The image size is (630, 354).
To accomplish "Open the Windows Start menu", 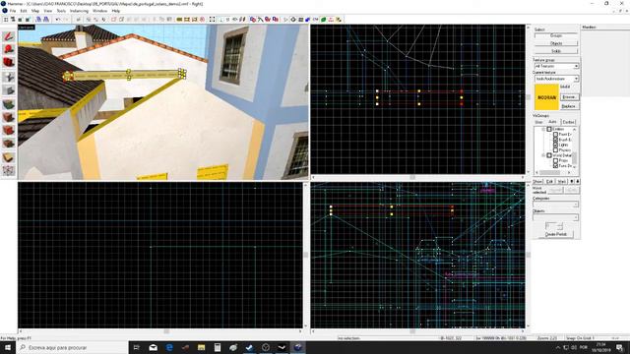I will (8, 347).
